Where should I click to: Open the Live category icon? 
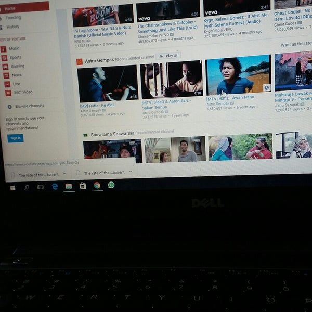tap(7, 84)
